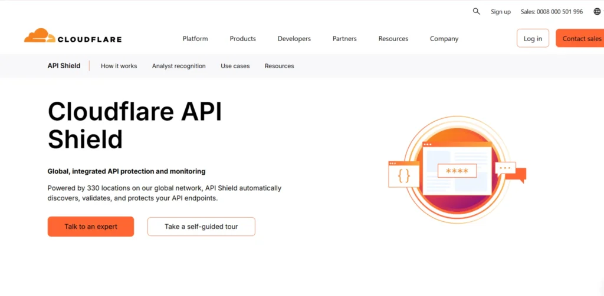Click the API Shield hero illustration

click(457, 169)
